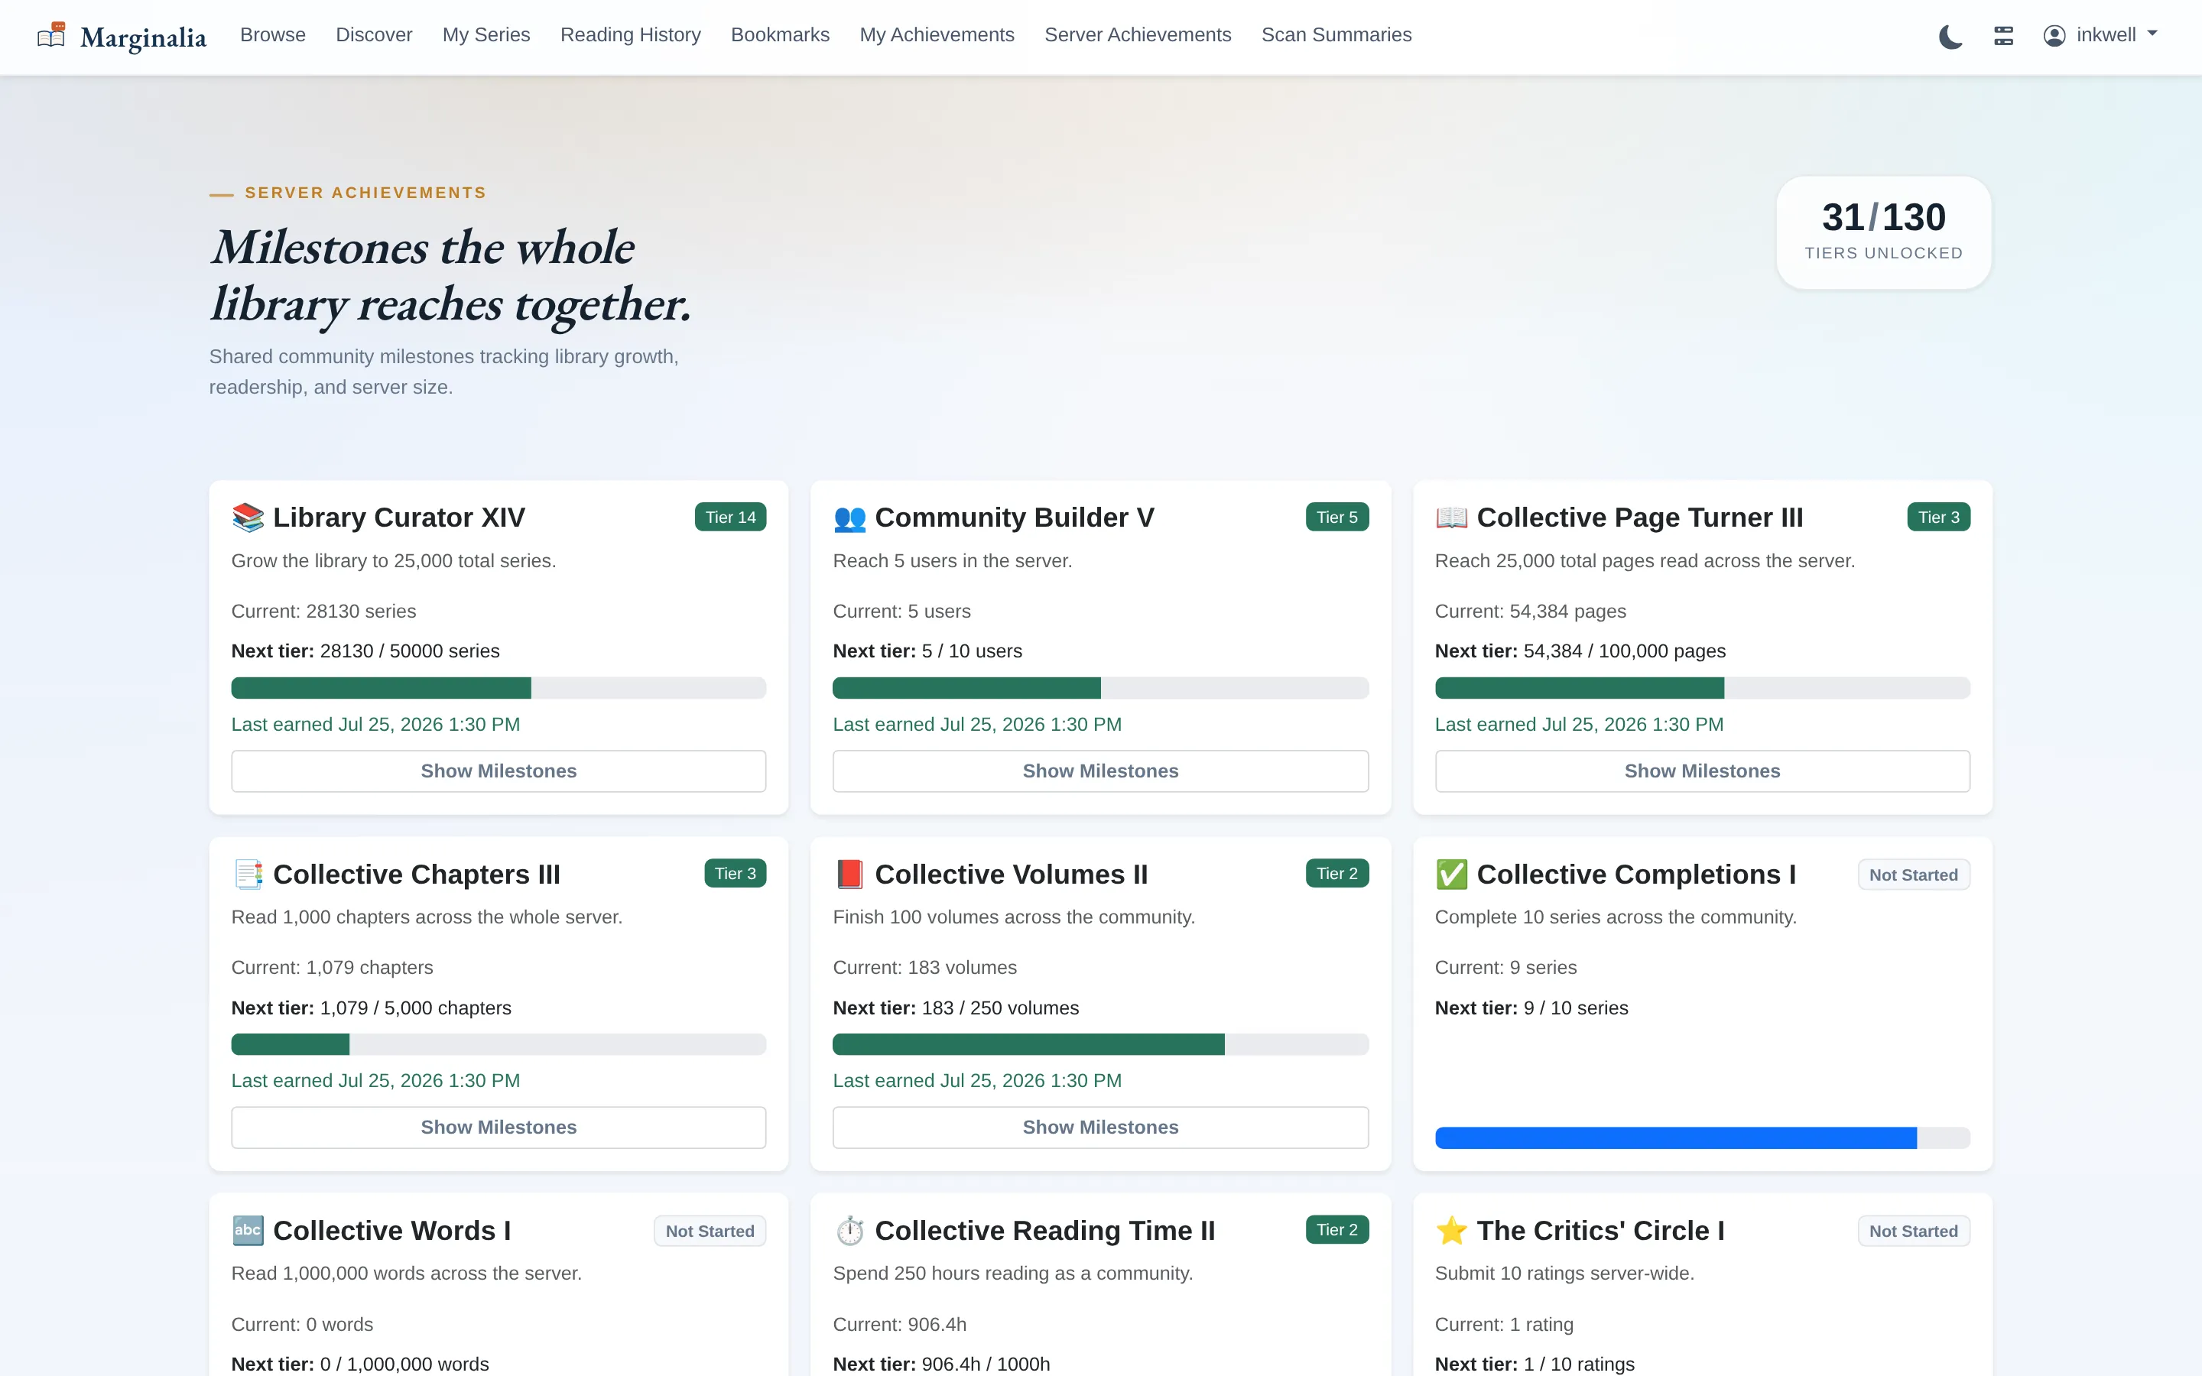
Task: Click the user avatar icon beside inkwell
Action: [2054, 35]
